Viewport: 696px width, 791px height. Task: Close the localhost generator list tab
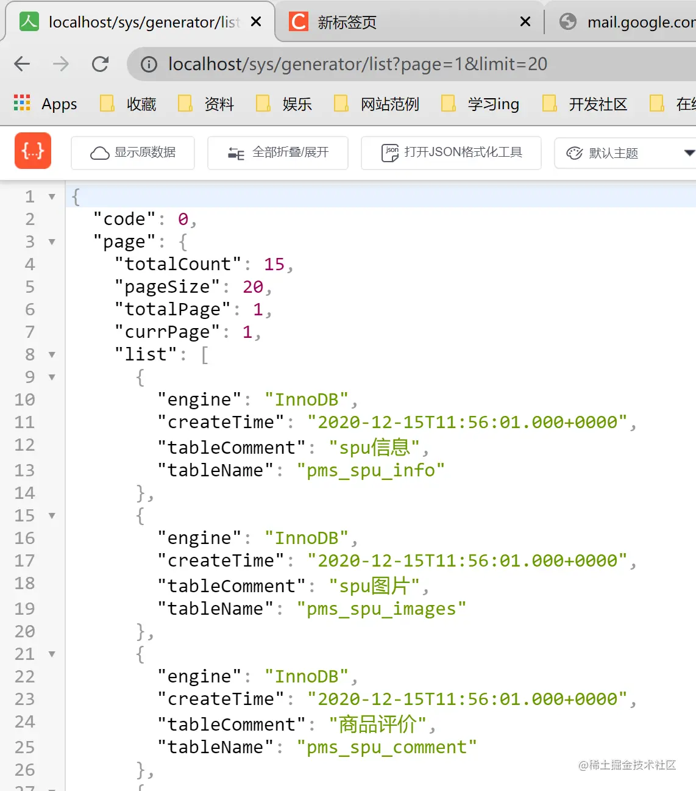coord(256,22)
